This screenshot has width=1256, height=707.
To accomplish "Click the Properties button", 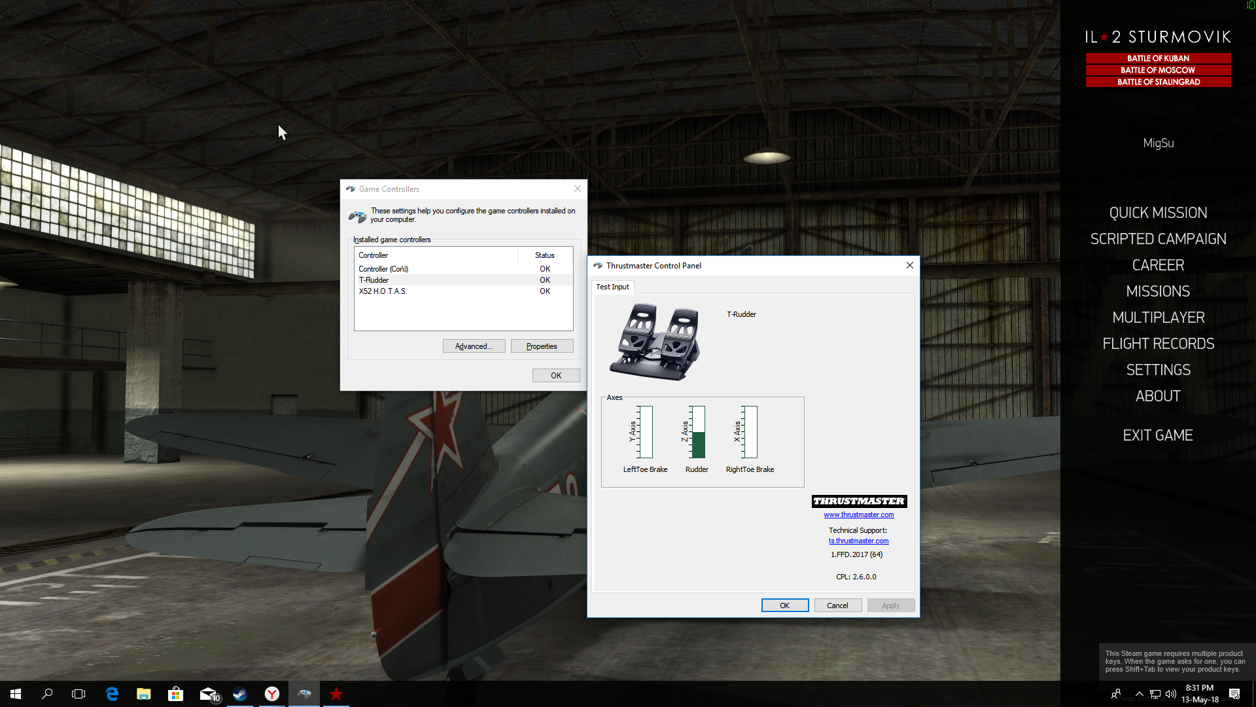I will (x=542, y=346).
